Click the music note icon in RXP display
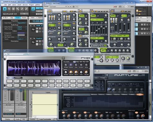Viewport: 153px width, 122px height. [x=58, y=62]
